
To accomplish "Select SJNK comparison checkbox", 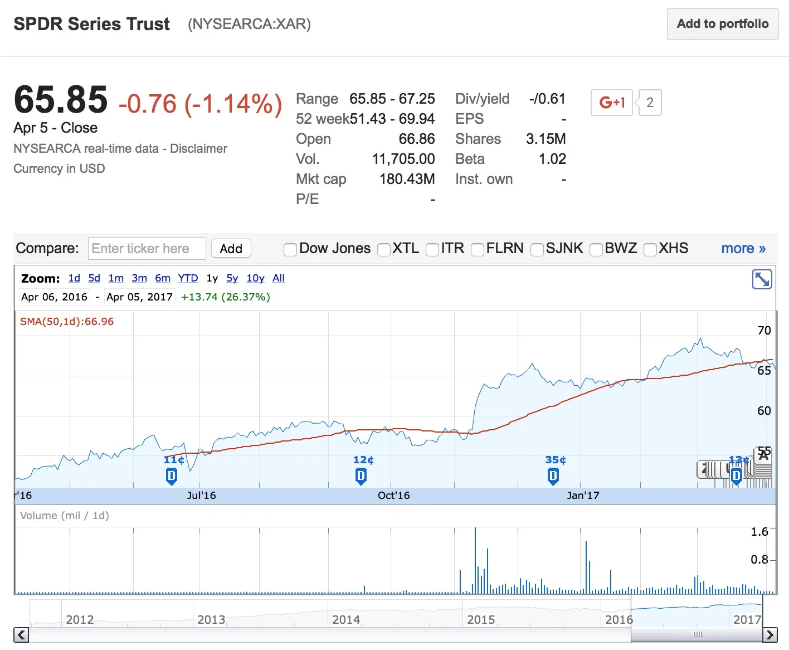I will [537, 249].
